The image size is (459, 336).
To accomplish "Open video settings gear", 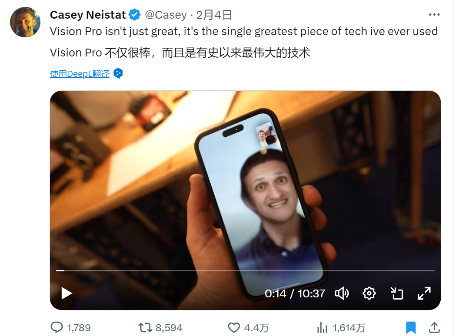I will pos(369,293).
